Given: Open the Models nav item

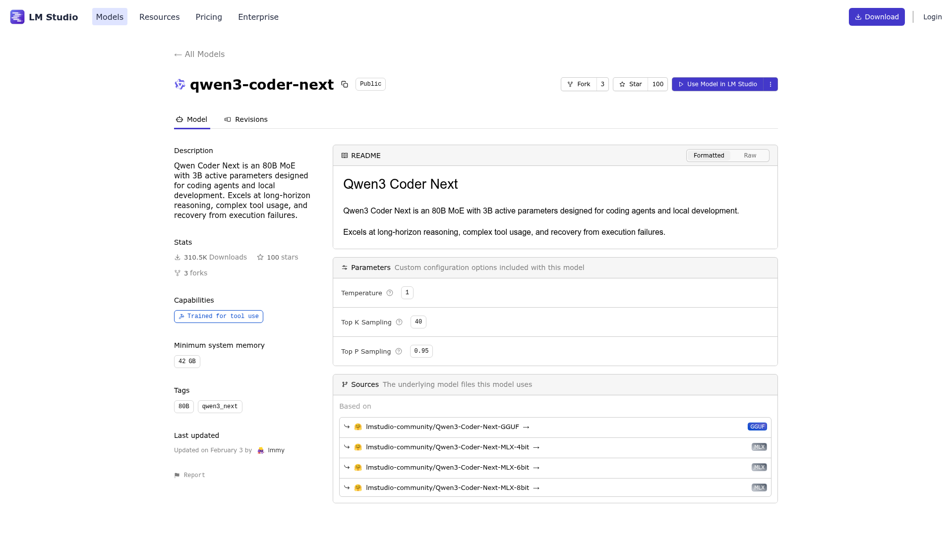Looking at the screenshot, I should 110,17.
